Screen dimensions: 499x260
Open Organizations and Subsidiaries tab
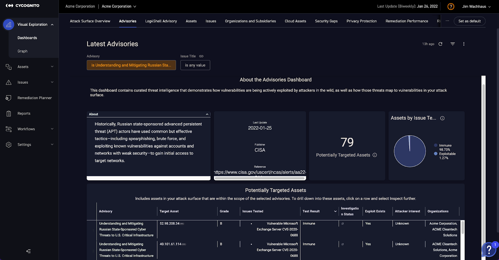point(250,21)
